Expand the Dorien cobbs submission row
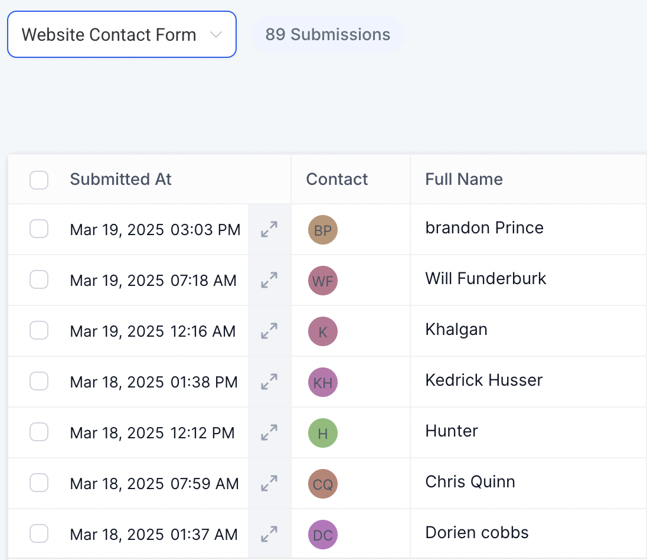Viewport: 647px width, 560px height. click(269, 534)
